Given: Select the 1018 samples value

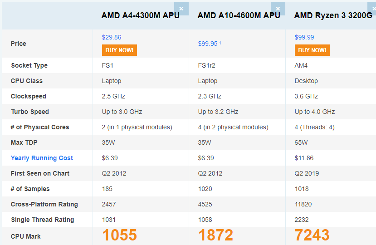Looking at the screenshot, I should pyautogui.click(x=302, y=189).
